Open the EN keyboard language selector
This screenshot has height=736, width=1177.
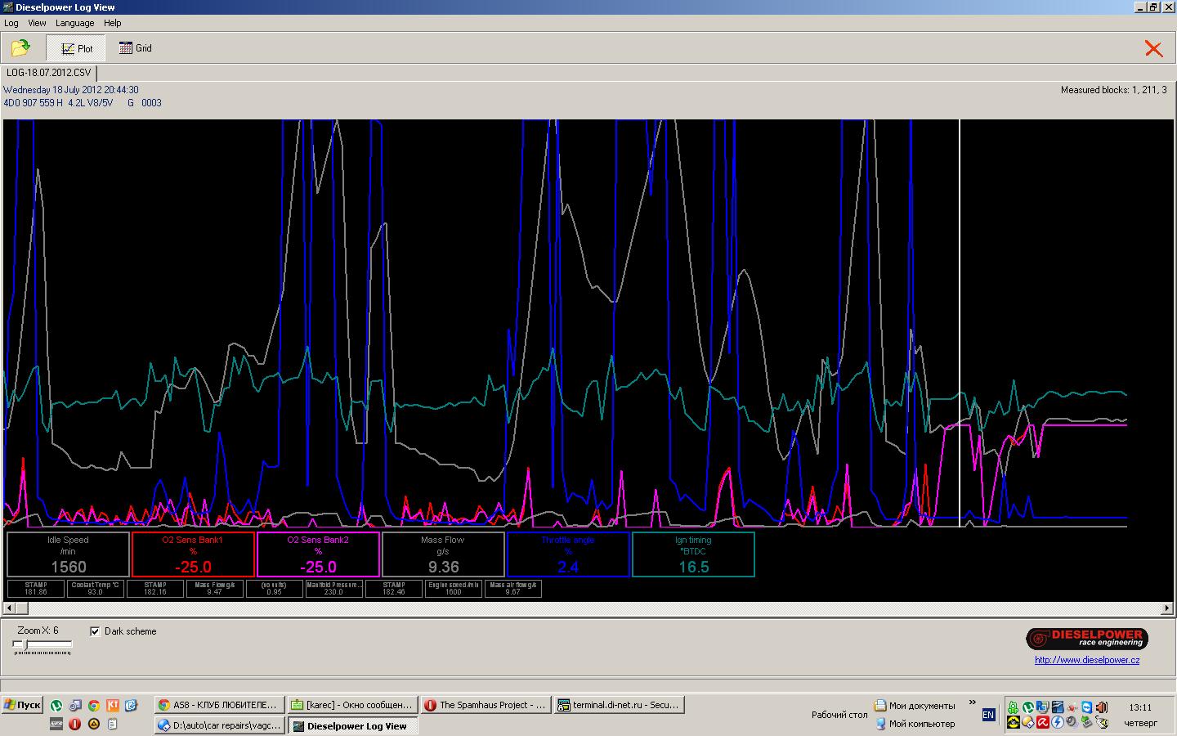pyautogui.click(x=988, y=715)
